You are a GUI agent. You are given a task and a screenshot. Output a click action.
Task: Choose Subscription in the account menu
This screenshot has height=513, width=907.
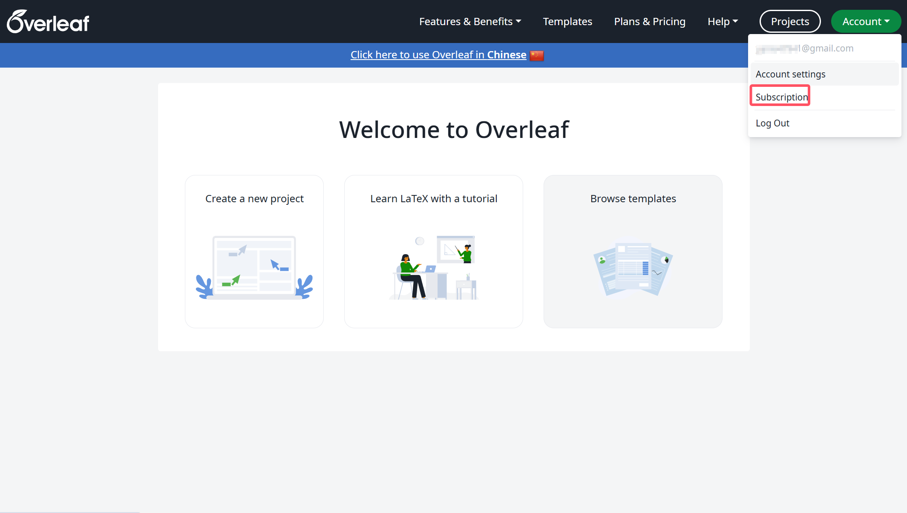[x=781, y=97]
